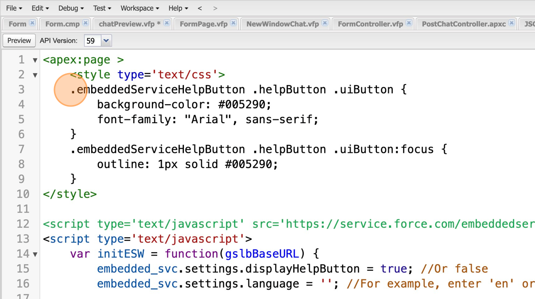Click the API Version field showing 59
Image resolution: width=535 pixels, height=299 pixels.
click(x=93, y=41)
